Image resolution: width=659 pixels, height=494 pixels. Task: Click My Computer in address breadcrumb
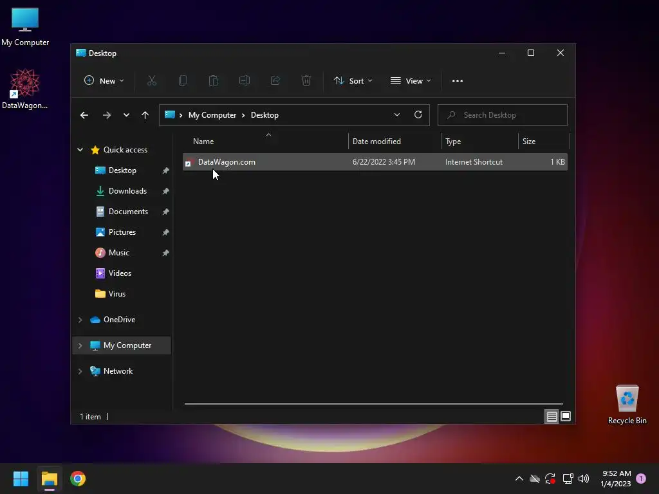pyautogui.click(x=212, y=115)
